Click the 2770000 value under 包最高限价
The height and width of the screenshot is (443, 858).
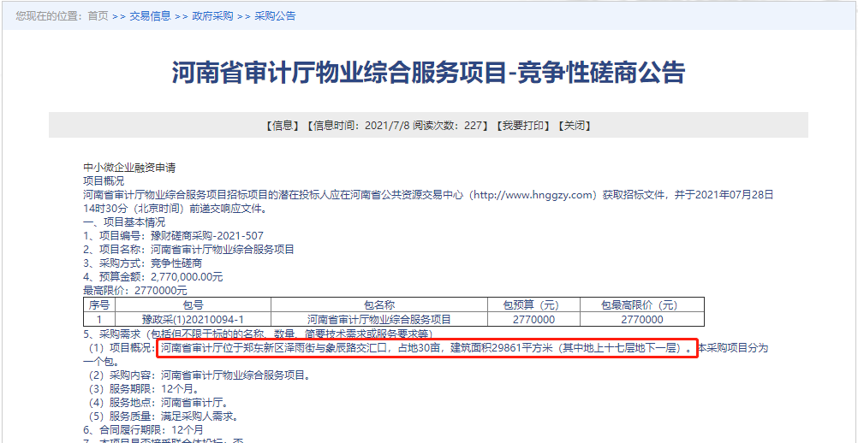tap(640, 319)
